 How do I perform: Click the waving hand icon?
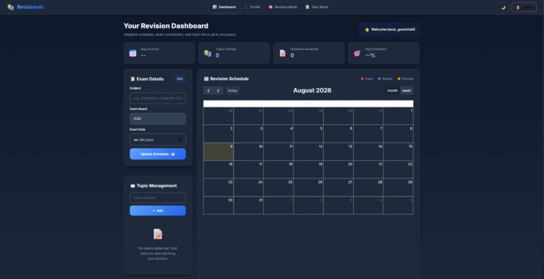tap(366, 30)
